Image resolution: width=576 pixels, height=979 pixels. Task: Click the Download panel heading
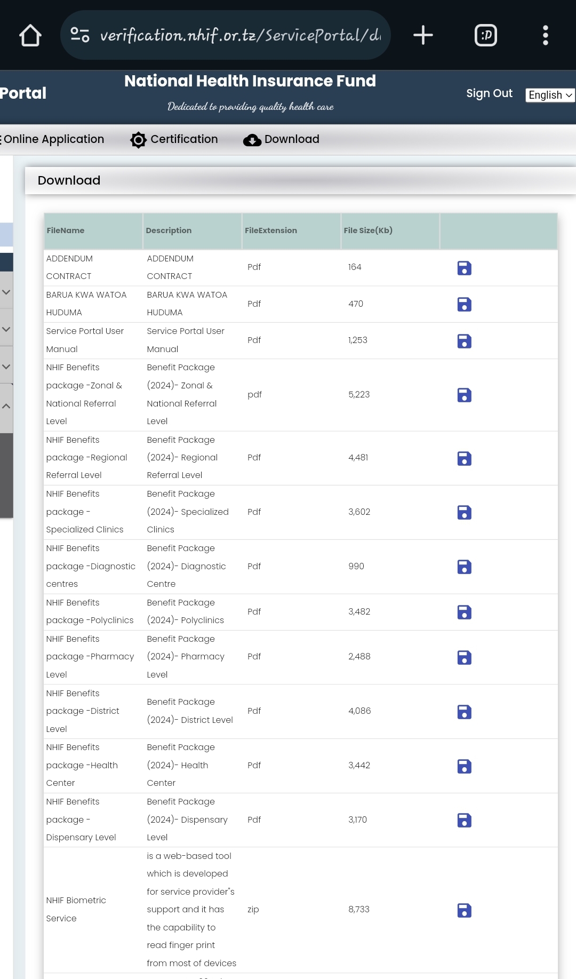(x=69, y=180)
